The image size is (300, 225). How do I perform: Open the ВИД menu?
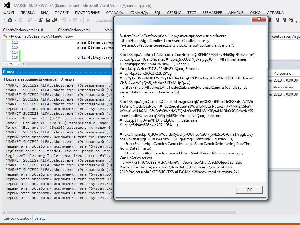click(45, 12)
